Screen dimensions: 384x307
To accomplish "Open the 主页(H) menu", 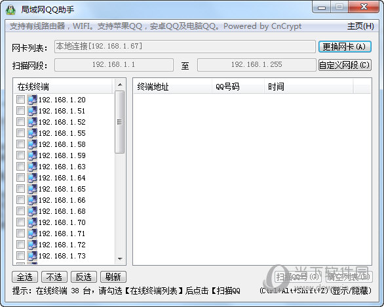I will 360,26.
